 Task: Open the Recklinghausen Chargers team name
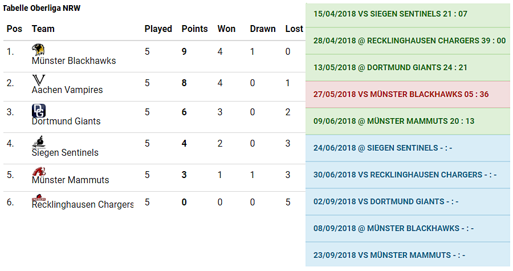coord(83,205)
